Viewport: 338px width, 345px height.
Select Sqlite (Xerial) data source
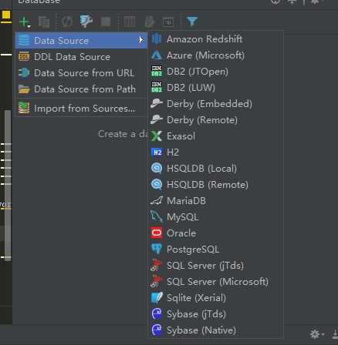pos(215,298)
